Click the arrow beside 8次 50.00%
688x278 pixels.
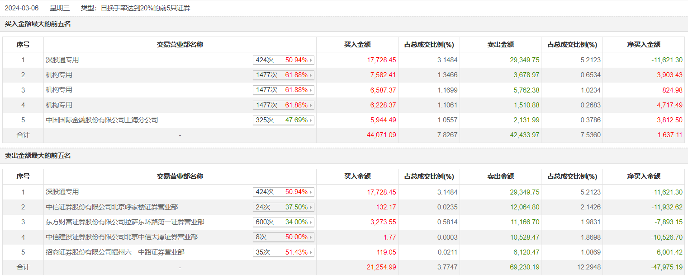311,237
